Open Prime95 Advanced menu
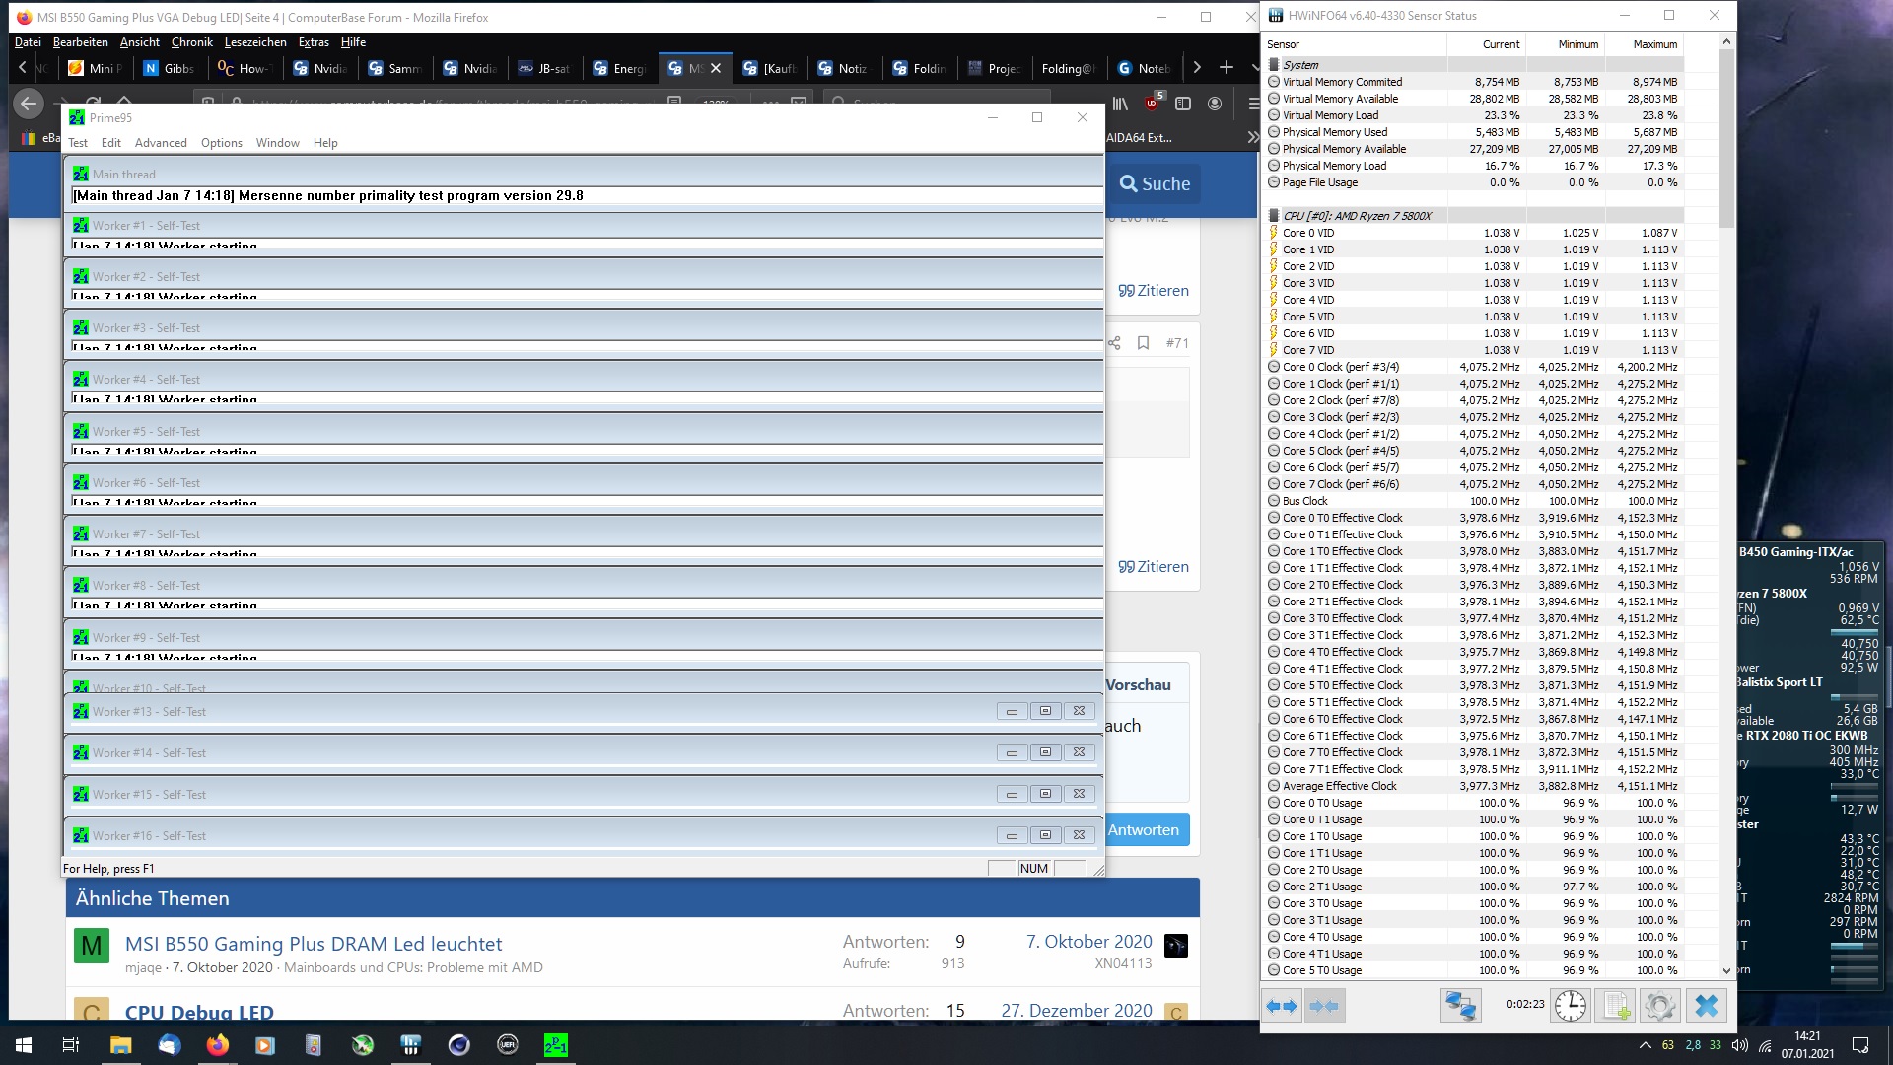Screen dimensions: 1893x1065 (x=161, y=143)
